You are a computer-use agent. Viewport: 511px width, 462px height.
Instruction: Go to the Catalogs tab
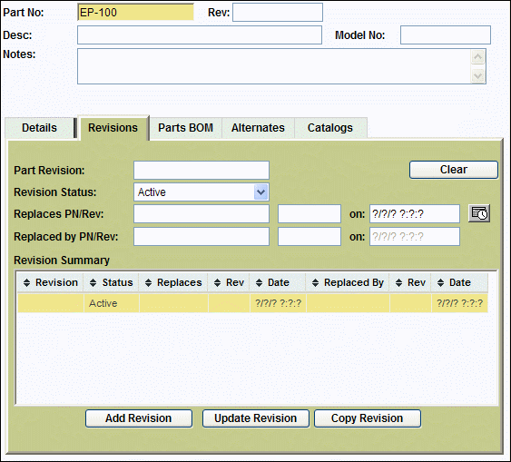click(330, 128)
